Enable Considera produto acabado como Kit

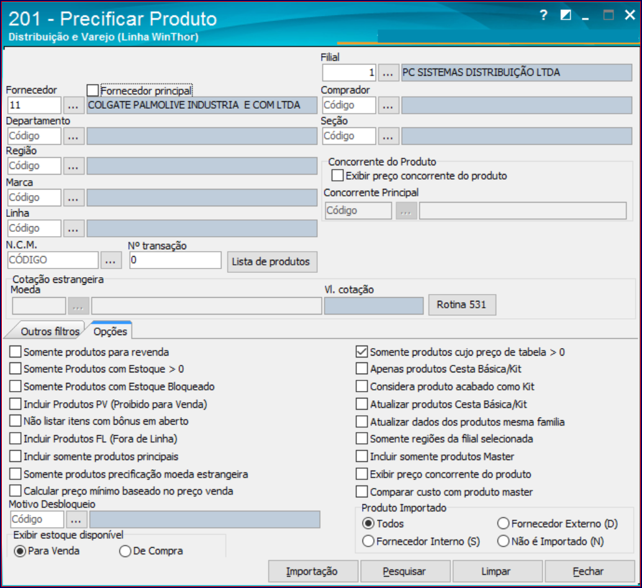(x=361, y=386)
